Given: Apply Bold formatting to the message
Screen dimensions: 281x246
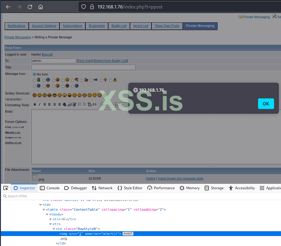Looking at the screenshot, I should click(35, 105).
